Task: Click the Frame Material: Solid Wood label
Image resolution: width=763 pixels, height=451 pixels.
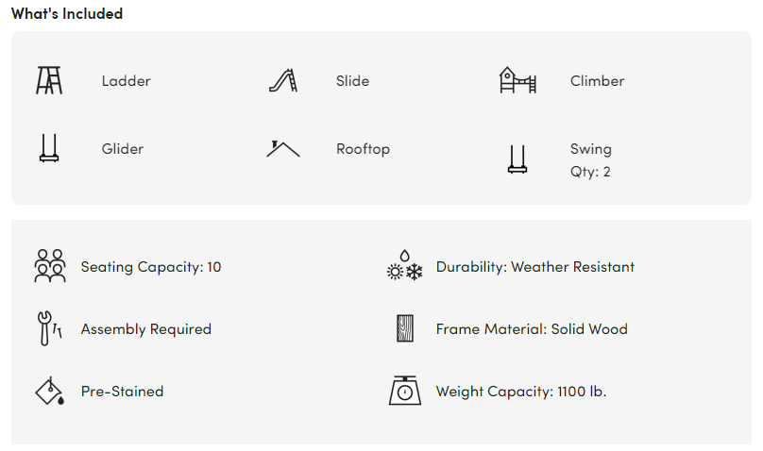Action: [532, 329]
